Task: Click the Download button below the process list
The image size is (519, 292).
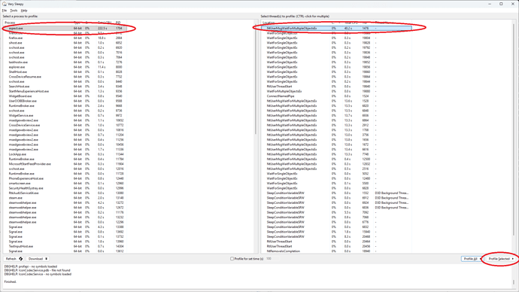Action: tap(38, 259)
